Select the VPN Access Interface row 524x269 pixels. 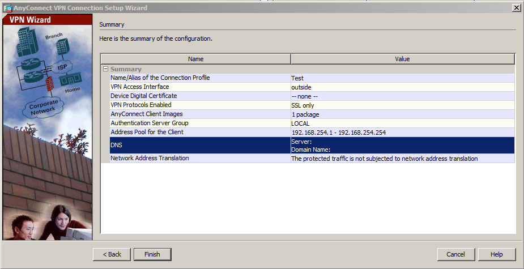tap(312, 87)
